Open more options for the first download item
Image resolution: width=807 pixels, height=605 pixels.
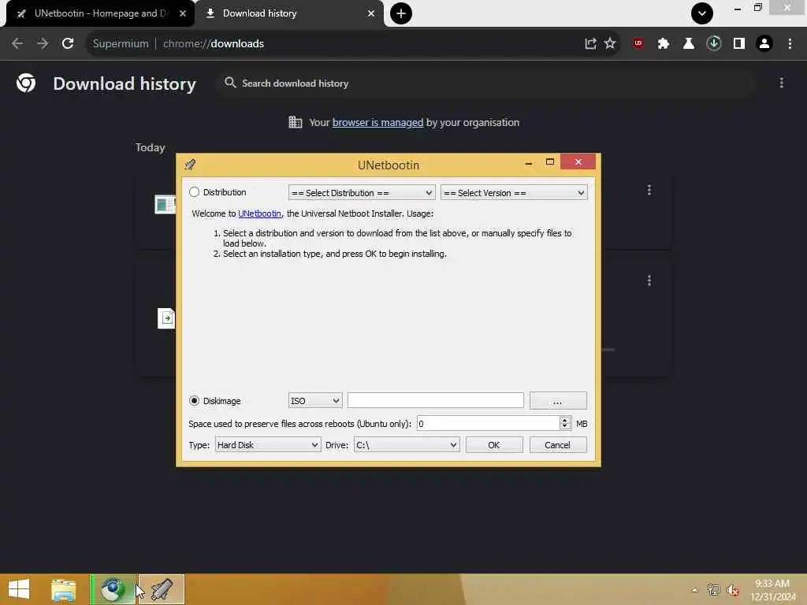649,190
